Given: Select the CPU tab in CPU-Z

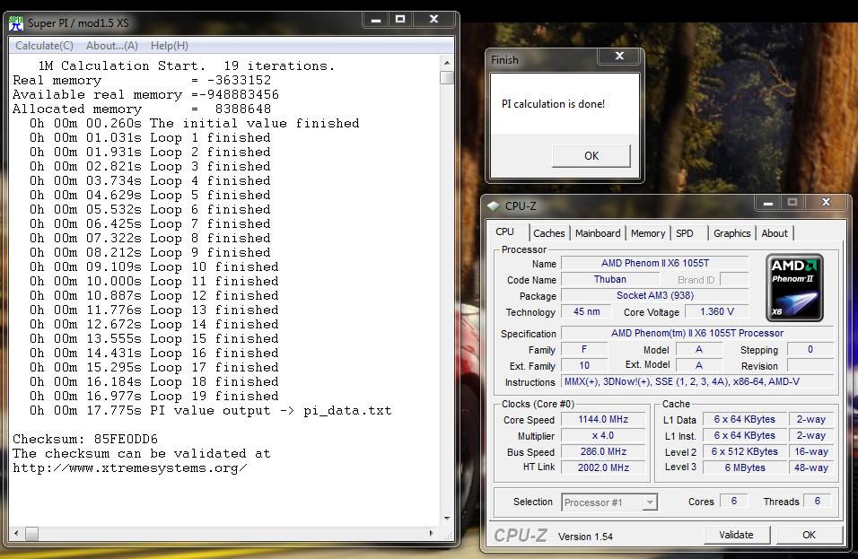Looking at the screenshot, I should [x=508, y=231].
